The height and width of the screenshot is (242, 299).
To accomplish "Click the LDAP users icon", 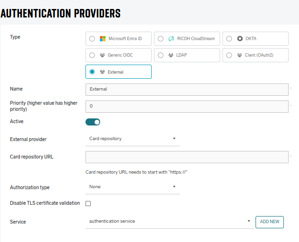I will (171, 55).
